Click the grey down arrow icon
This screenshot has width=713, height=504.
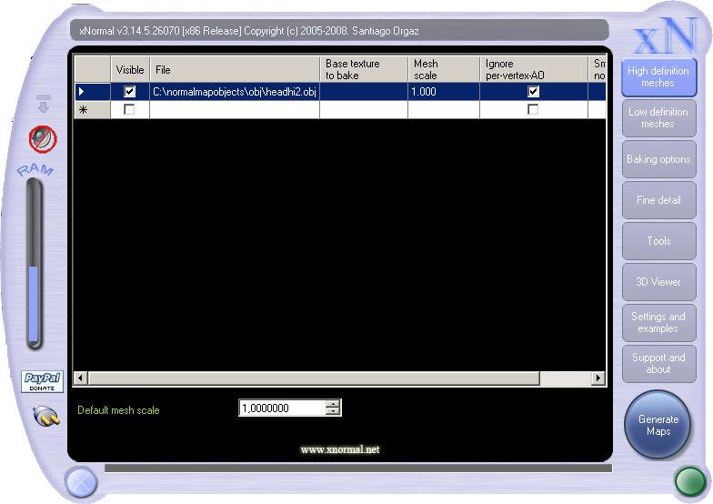[x=44, y=104]
